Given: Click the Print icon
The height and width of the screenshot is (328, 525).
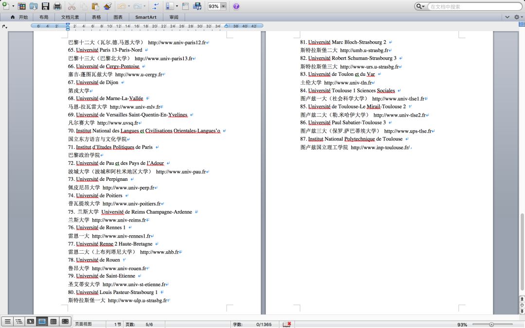Looking at the screenshot, I should [x=57, y=6].
